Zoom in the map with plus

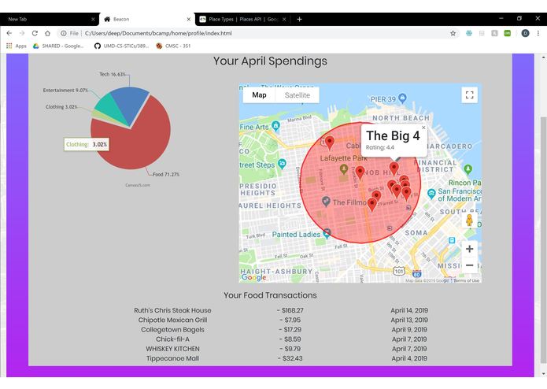tap(470, 249)
